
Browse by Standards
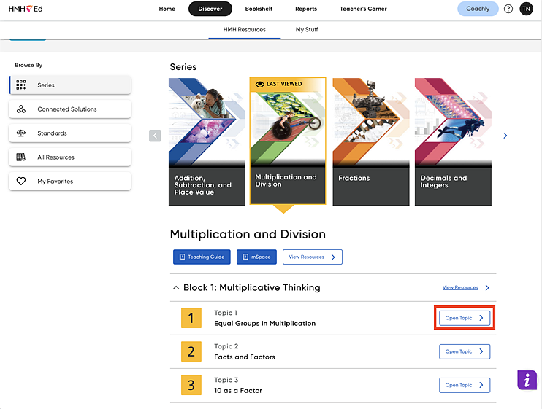[70, 133]
